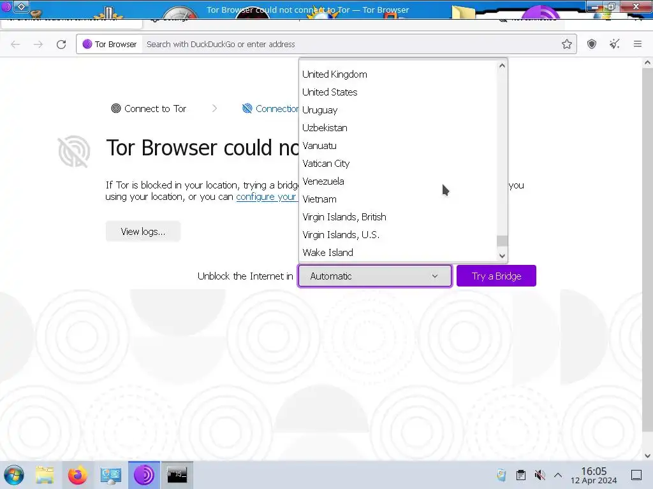
Task: Choose Virgin Islands, British
Action: [x=398, y=217]
